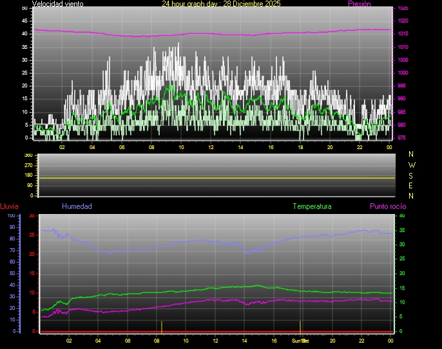Click the top N compass letter
The width and height of the screenshot is (442, 349).
point(412,154)
